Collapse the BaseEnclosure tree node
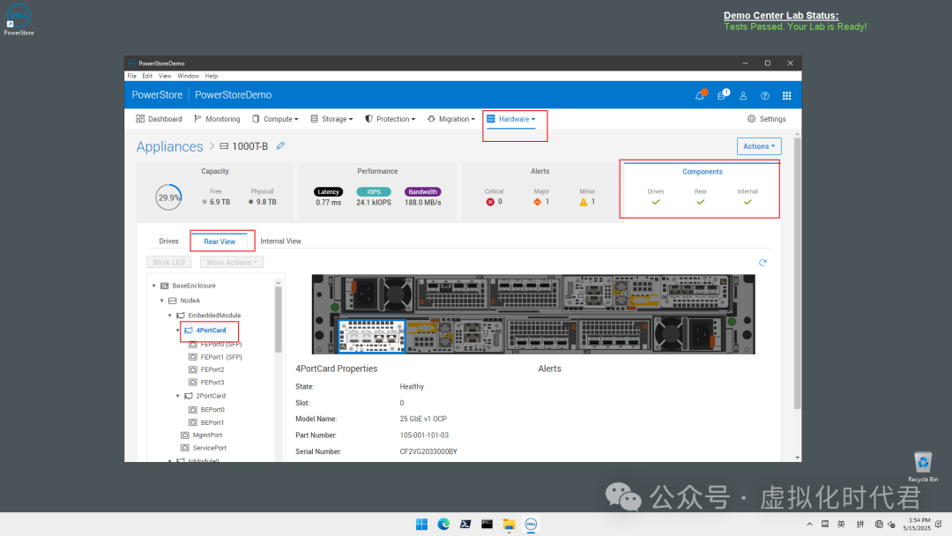 [154, 286]
